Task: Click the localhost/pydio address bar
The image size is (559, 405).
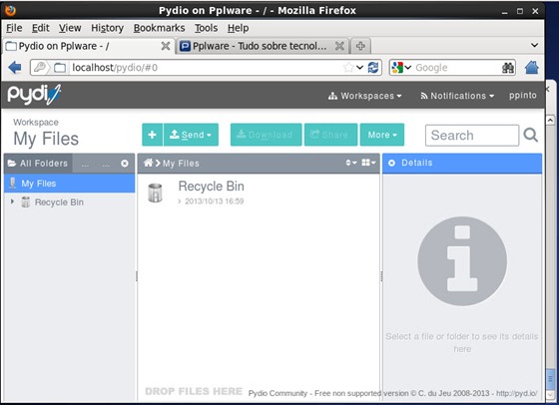Action: click(x=207, y=67)
